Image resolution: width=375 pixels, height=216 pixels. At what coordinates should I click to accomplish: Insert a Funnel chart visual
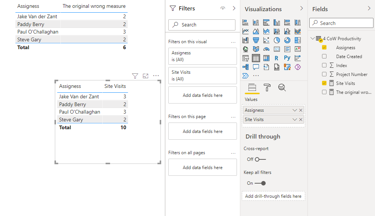point(256,40)
